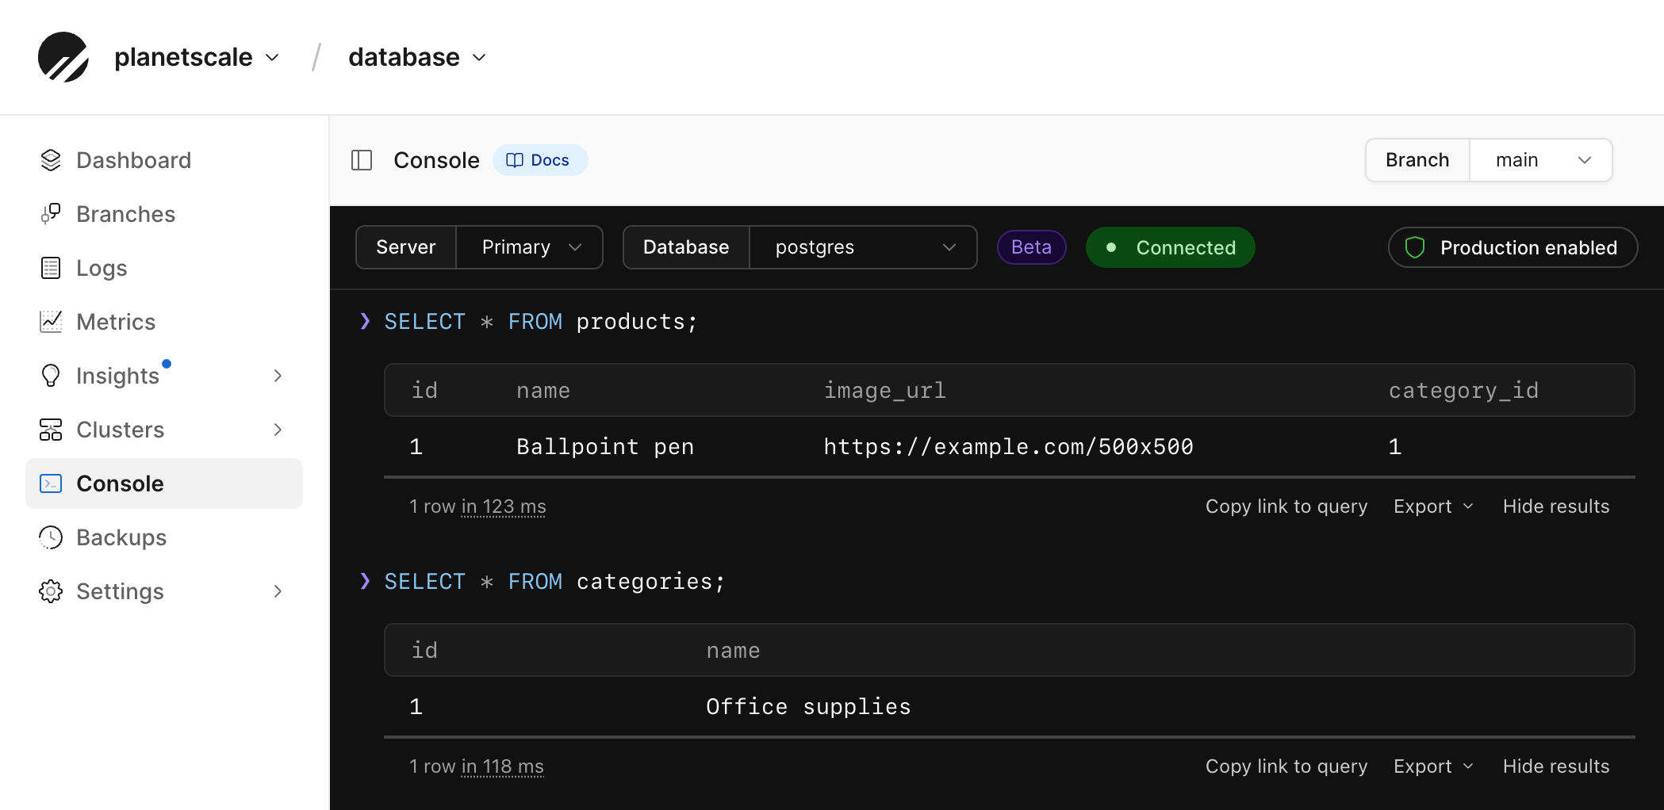Click the Connected status badge
The height and width of the screenshot is (810, 1664).
(x=1171, y=247)
